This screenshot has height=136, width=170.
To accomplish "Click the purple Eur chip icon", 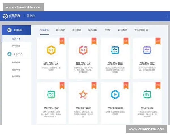I will coord(147,50).
